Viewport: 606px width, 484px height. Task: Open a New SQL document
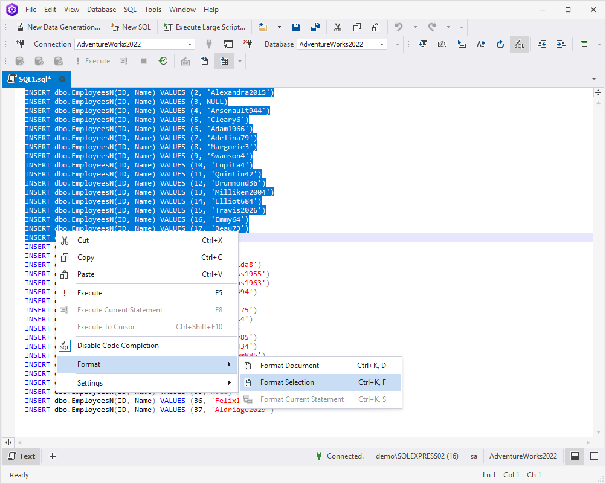pyautogui.click(x=131, y=27)
